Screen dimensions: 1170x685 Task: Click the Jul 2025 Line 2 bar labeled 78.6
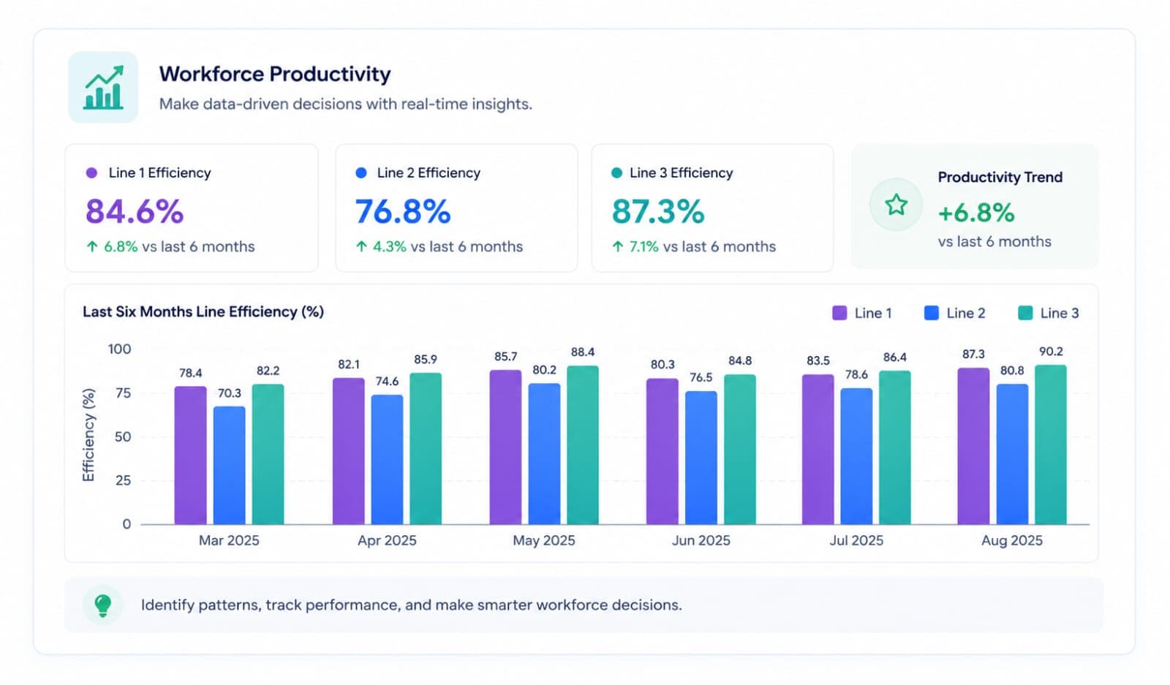coord(856,456)
